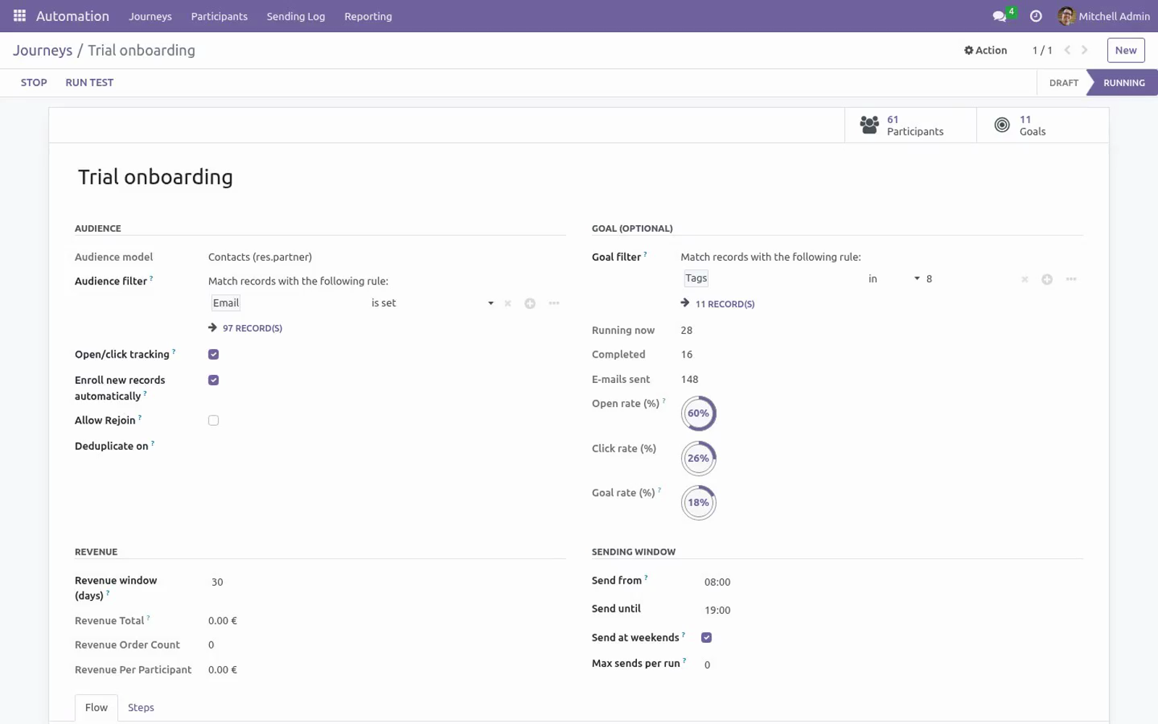Open the Sending Log menu
Image resolution: width=1158 pixels, height=724 pixels.
click(x=296, y=16)
